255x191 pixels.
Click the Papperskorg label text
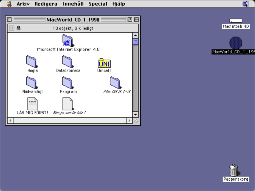click(x=236, y=179)
